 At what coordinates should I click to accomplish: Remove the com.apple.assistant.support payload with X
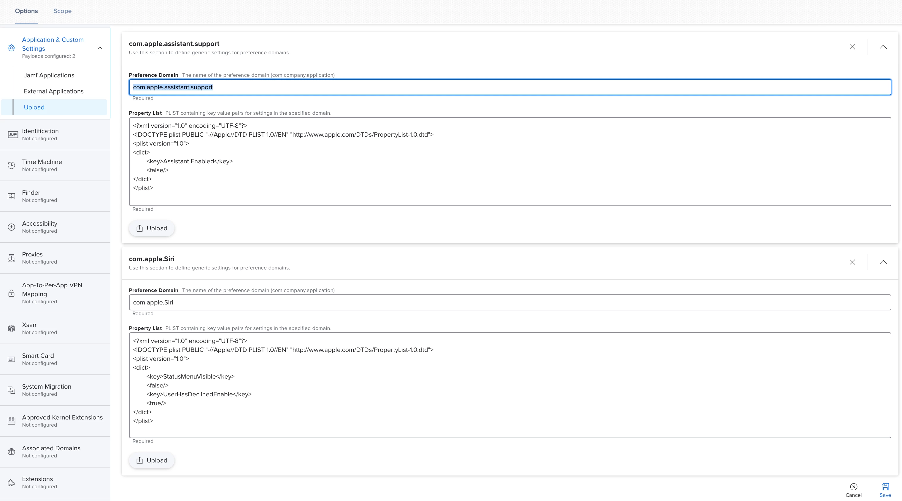(x=852, y=47)
